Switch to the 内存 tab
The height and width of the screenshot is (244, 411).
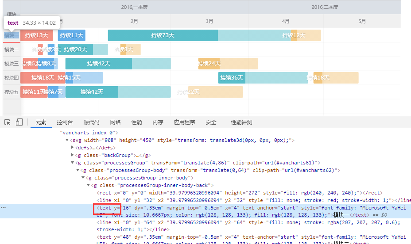coord(158,122)
